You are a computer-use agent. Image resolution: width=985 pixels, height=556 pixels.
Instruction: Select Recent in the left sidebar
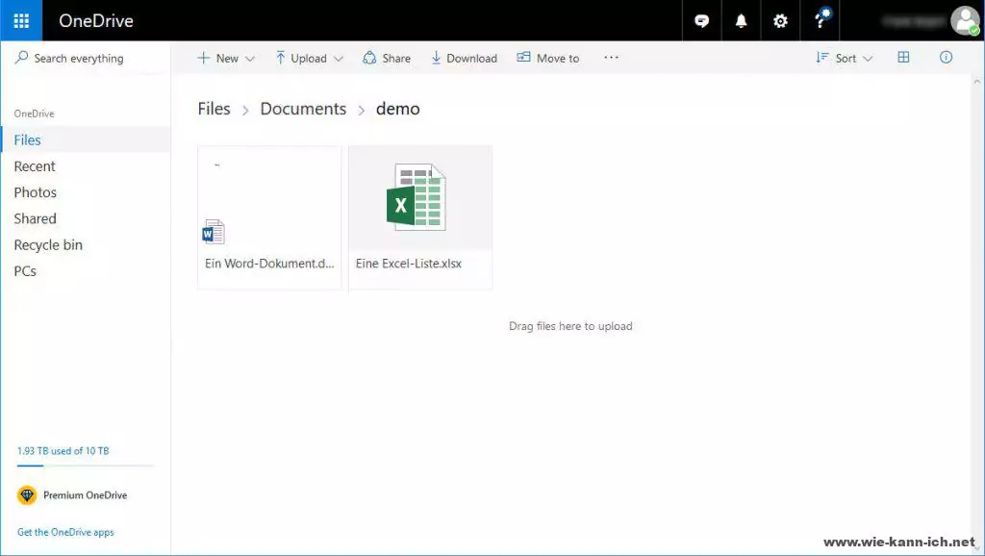tap(35, 166)
